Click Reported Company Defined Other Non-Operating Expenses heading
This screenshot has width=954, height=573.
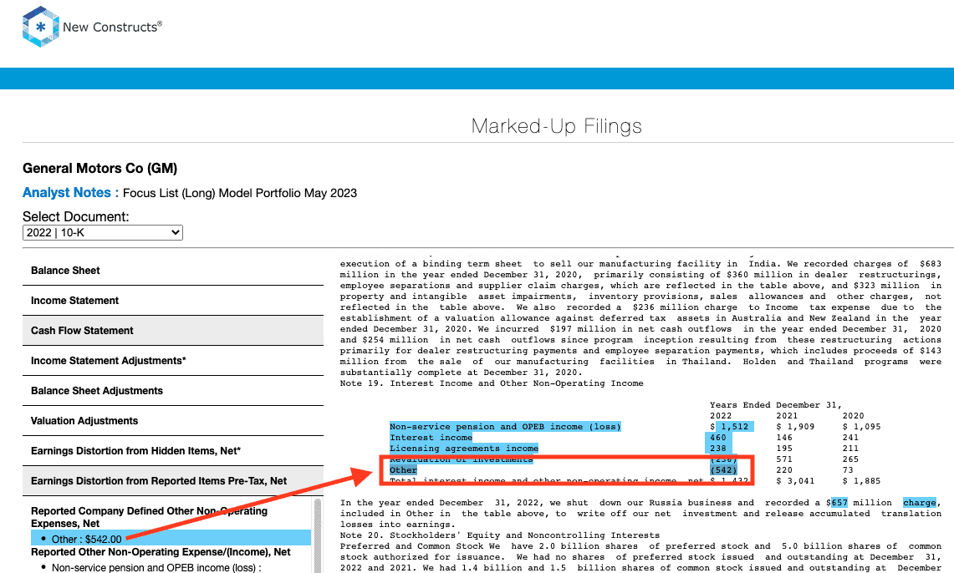pos(149,517)
